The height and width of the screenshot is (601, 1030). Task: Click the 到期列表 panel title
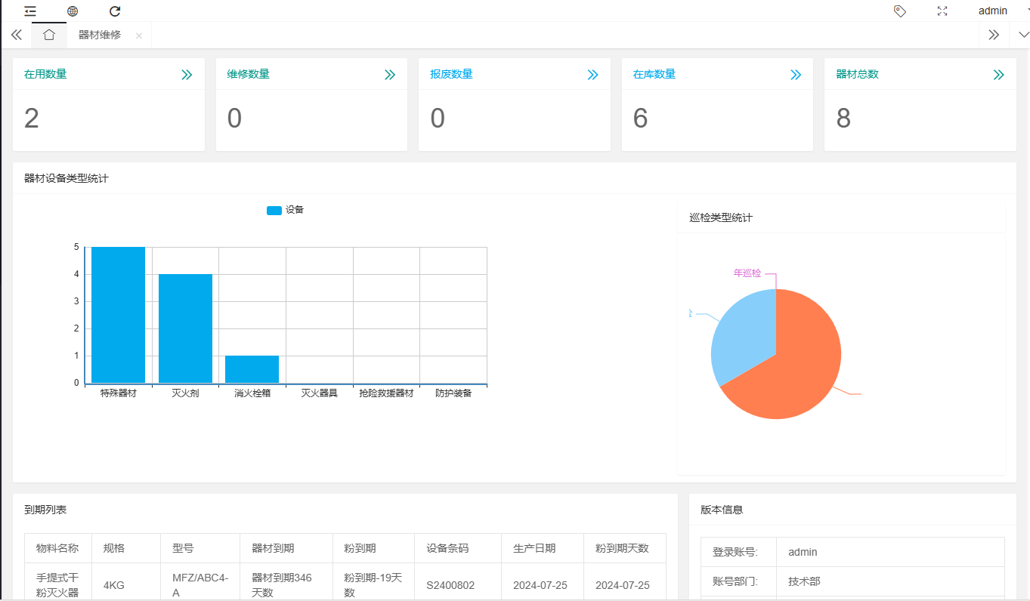click(x=45, y=510)
